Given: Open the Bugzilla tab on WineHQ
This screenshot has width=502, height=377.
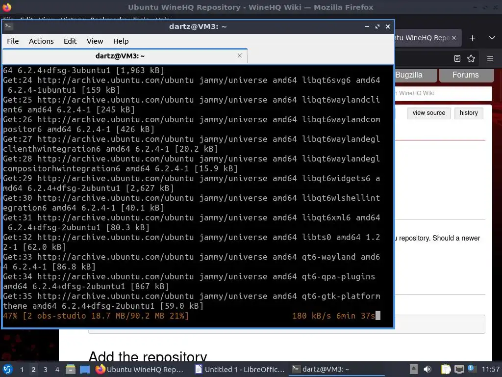Looking at the screenshot, I should coord(416,75).
